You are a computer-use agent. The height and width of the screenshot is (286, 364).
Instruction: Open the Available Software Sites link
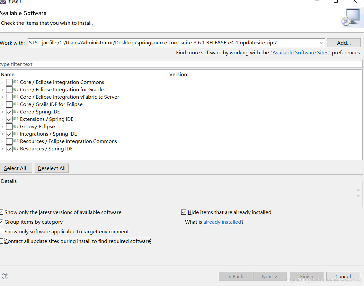pyautogui.click(x=300, y=52)
